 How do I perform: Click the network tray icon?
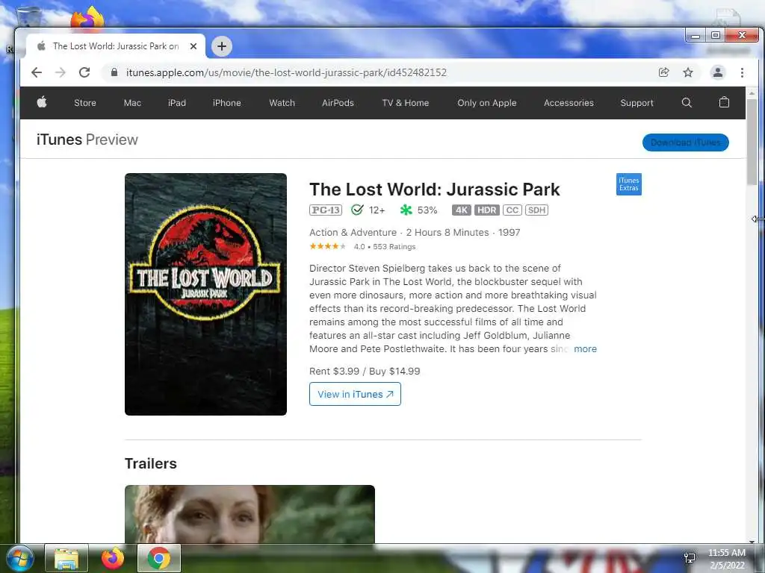[x=690, y=558]
